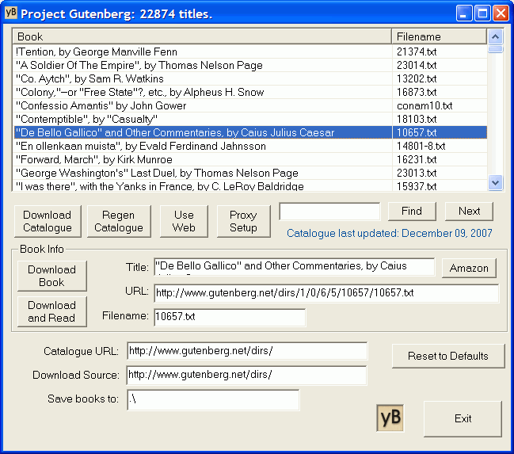
Task: Click filename cell conam10.txt
Action: 440,105
